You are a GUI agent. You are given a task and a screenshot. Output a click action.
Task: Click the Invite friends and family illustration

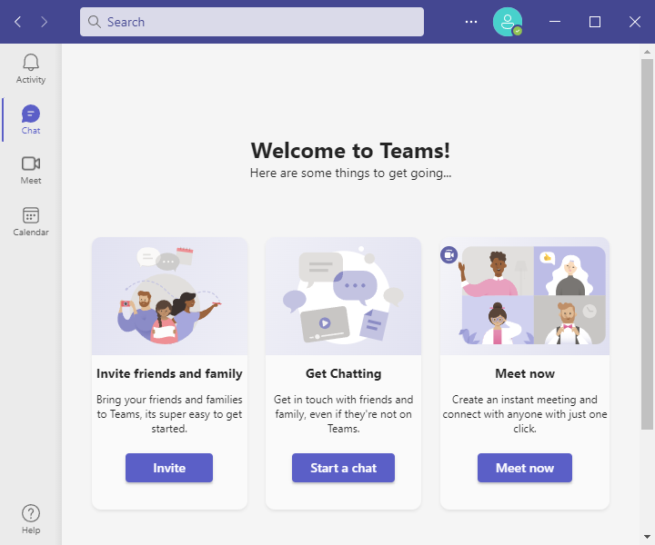click(x=169, y=296)
